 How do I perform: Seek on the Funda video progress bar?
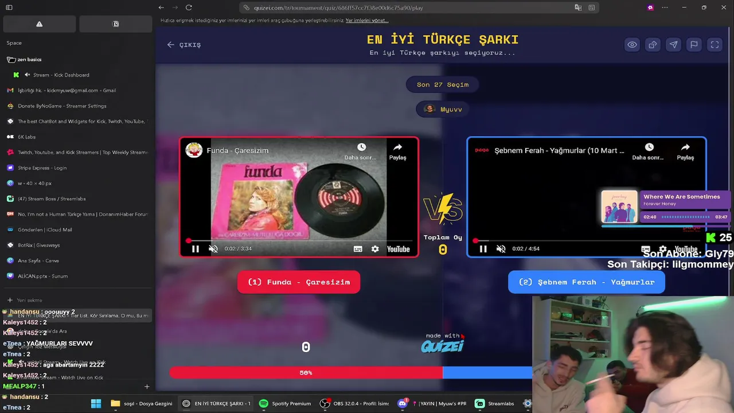299,241
